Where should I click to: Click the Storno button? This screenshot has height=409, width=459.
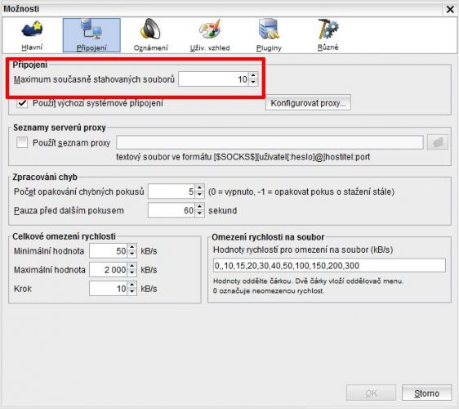tap(427, 393)
